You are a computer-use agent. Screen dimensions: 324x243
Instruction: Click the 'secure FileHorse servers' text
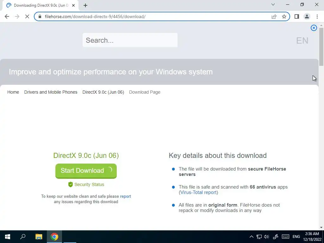(x=233, y=171)
